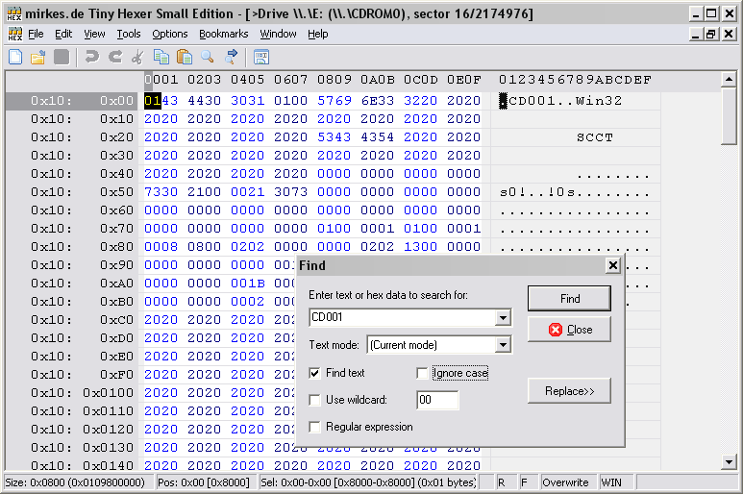Click the greyed-out Save toolbar icon
The image size is (743, 494).
62,58
